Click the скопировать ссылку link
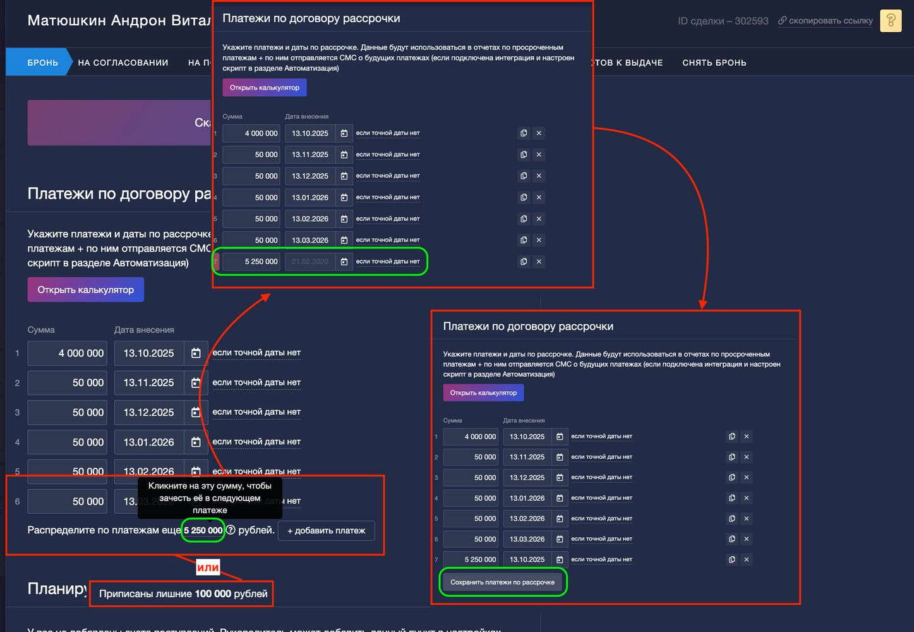Screen dimensions: 914x632 [826, 21]
